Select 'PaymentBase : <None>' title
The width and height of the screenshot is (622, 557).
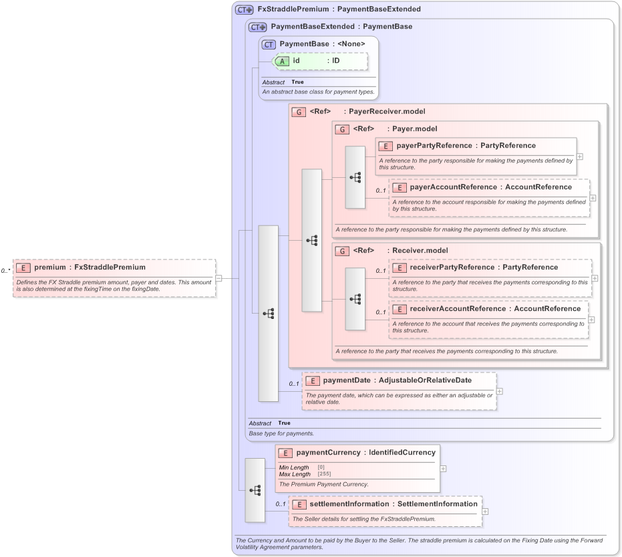[322, 43]
